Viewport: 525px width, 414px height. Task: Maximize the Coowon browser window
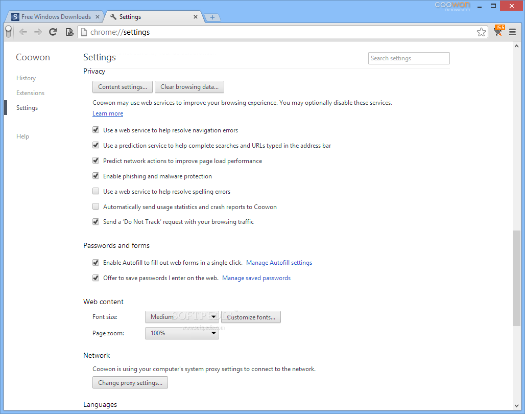pyautogui.click(x=493, y=6)
